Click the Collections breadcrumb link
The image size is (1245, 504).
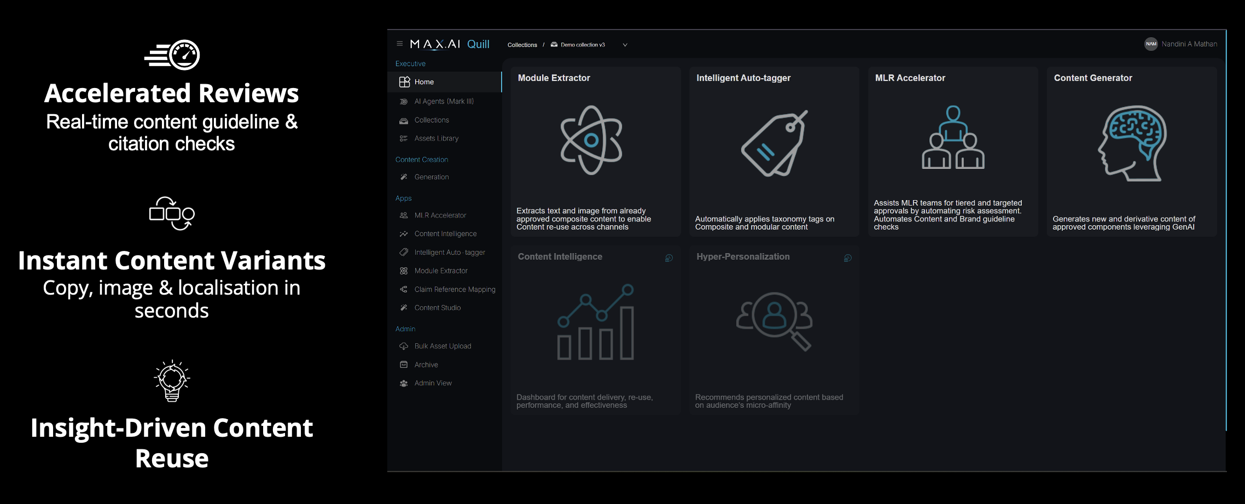[522, 45]
